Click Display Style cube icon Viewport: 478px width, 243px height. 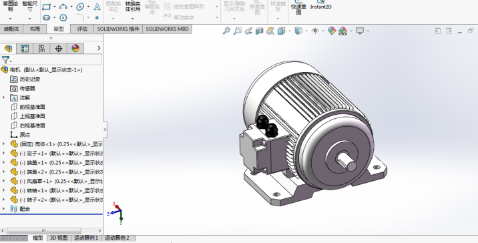click(x=298, y=31)
